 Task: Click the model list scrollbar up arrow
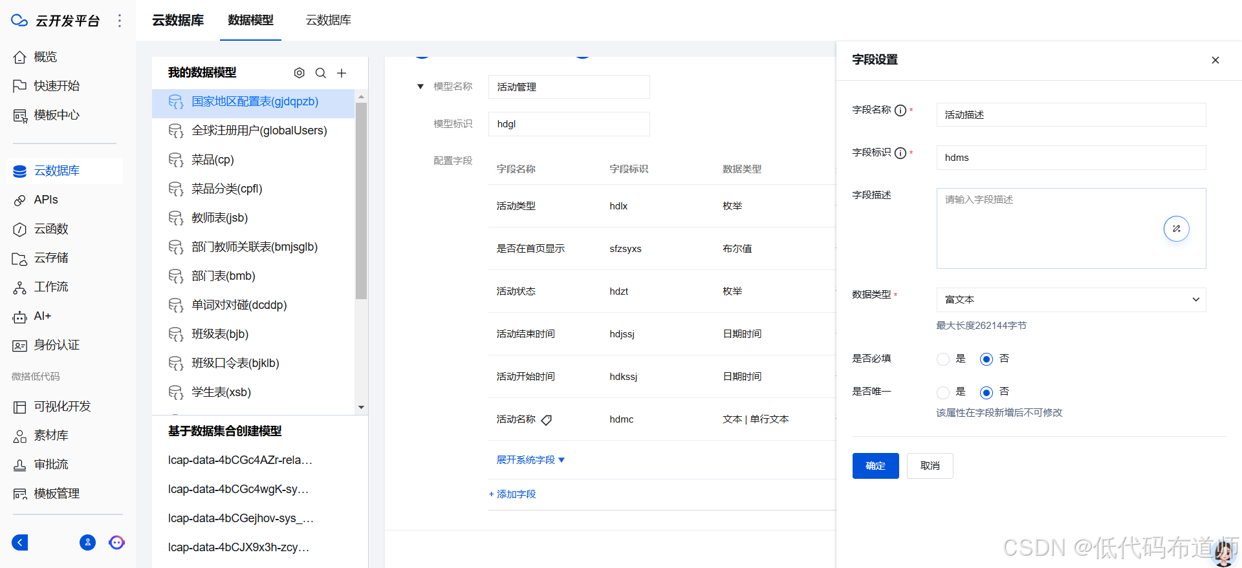[361, 96]
